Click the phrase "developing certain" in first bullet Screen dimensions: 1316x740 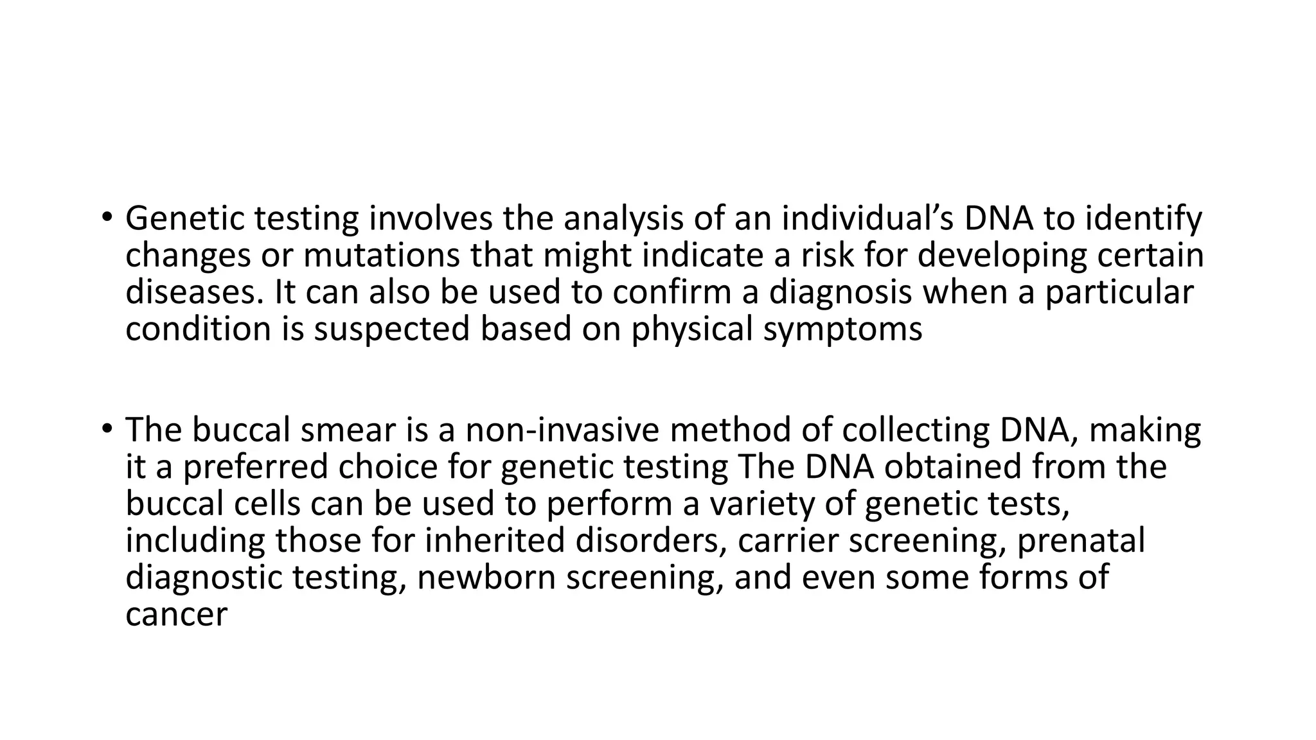pos(1060,255)
